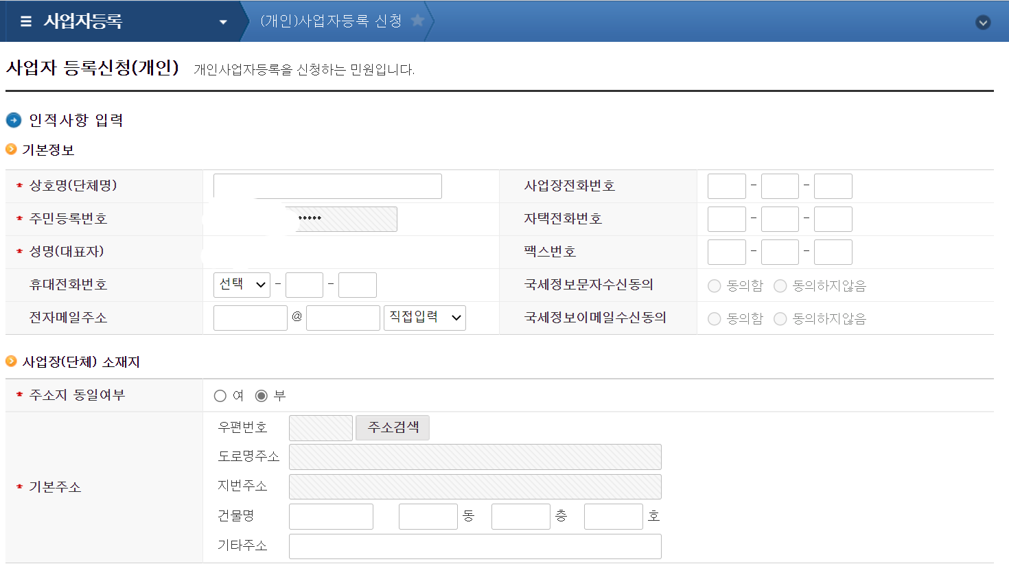Image resolution: width=1009 pixels, height=577 pixels.
Task: Click the 상호명(단체명) input field
Action: [327, 186]
